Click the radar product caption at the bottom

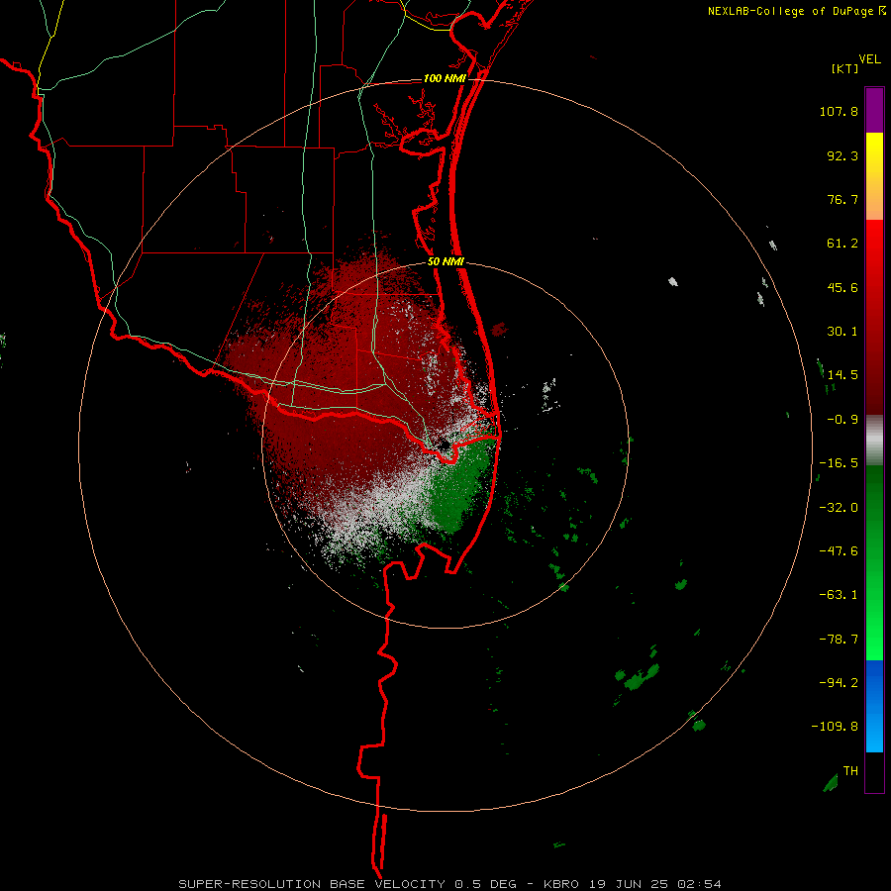(x=449, y=884)
